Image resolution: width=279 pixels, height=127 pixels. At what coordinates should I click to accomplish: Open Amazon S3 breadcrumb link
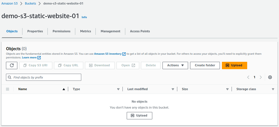point(10,3)
